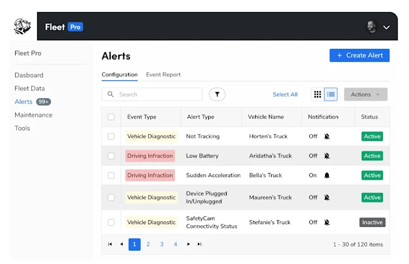Open the Actions dropdown
This screenshot has height=264, width=409.
click(x=365, y=94)
